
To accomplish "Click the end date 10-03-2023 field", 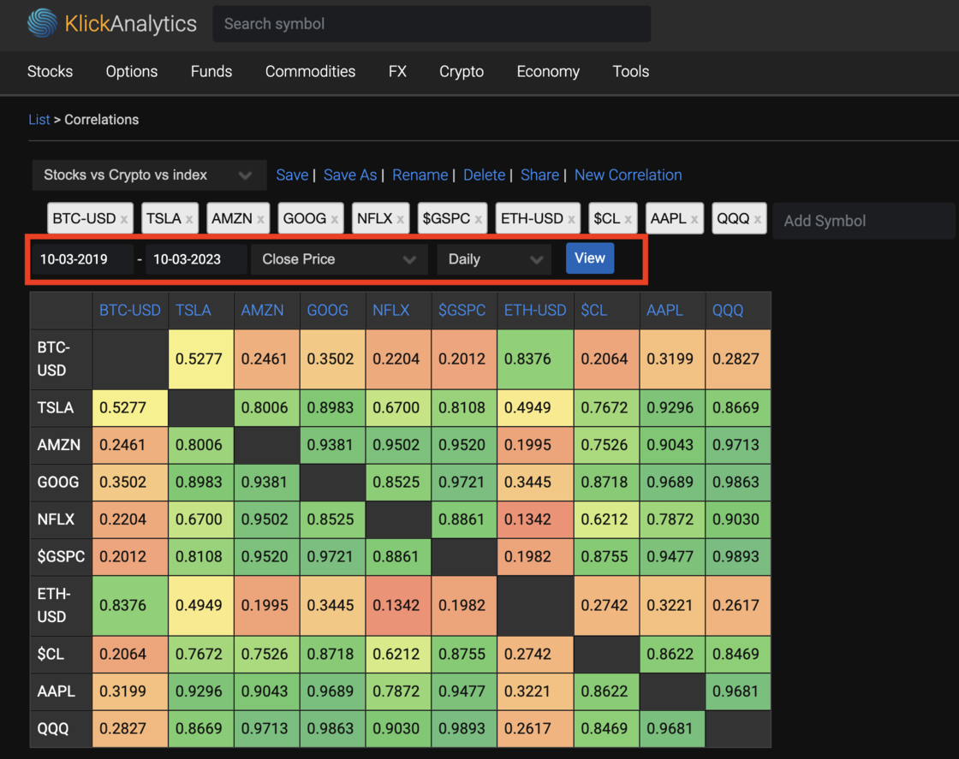I will click(196, 259).
